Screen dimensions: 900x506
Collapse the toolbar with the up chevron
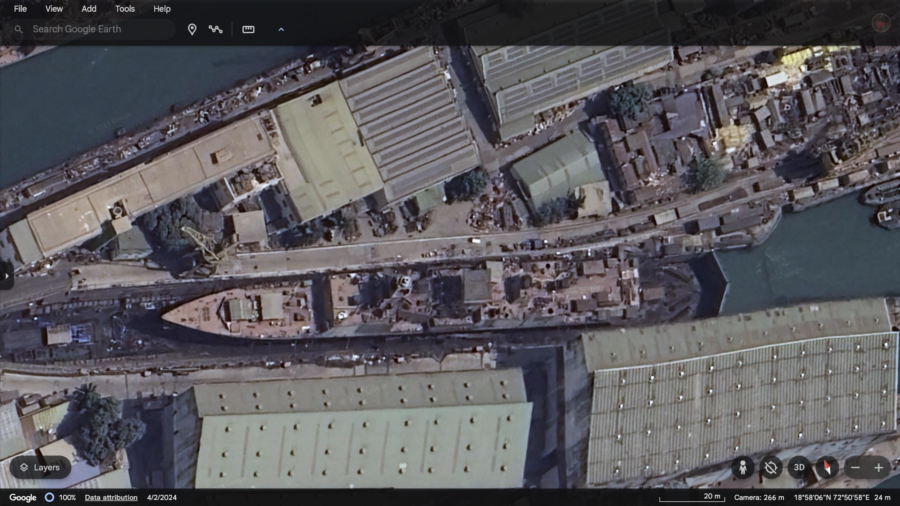[x=281, y=30]
